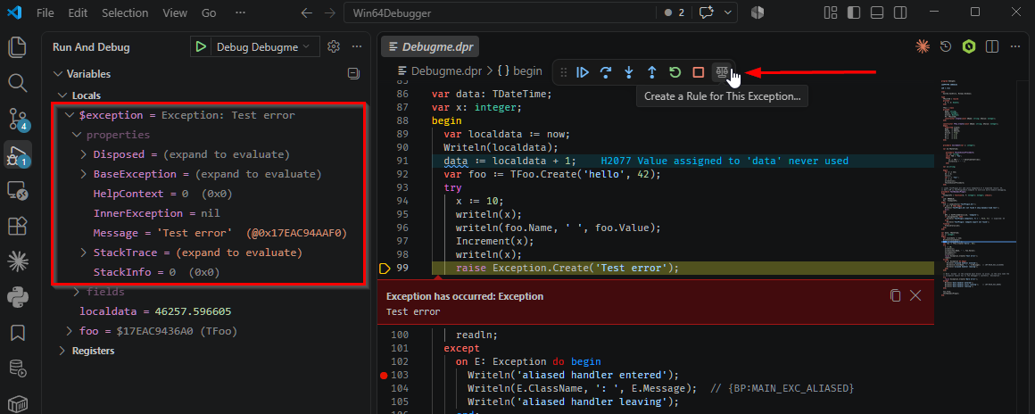Image resolution: width=1035 pixels, height=414 pixels.
Task: Collapse the $exception variable
Action: 70,115
